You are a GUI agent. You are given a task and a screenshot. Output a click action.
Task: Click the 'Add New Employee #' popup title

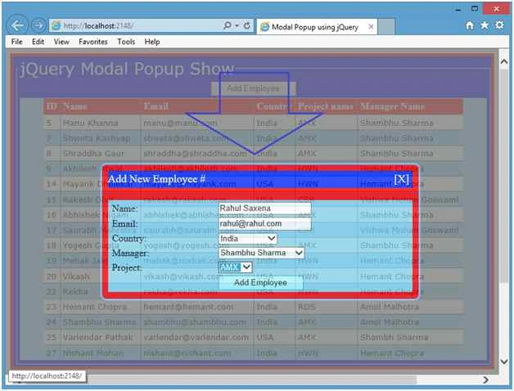point(156,179)
